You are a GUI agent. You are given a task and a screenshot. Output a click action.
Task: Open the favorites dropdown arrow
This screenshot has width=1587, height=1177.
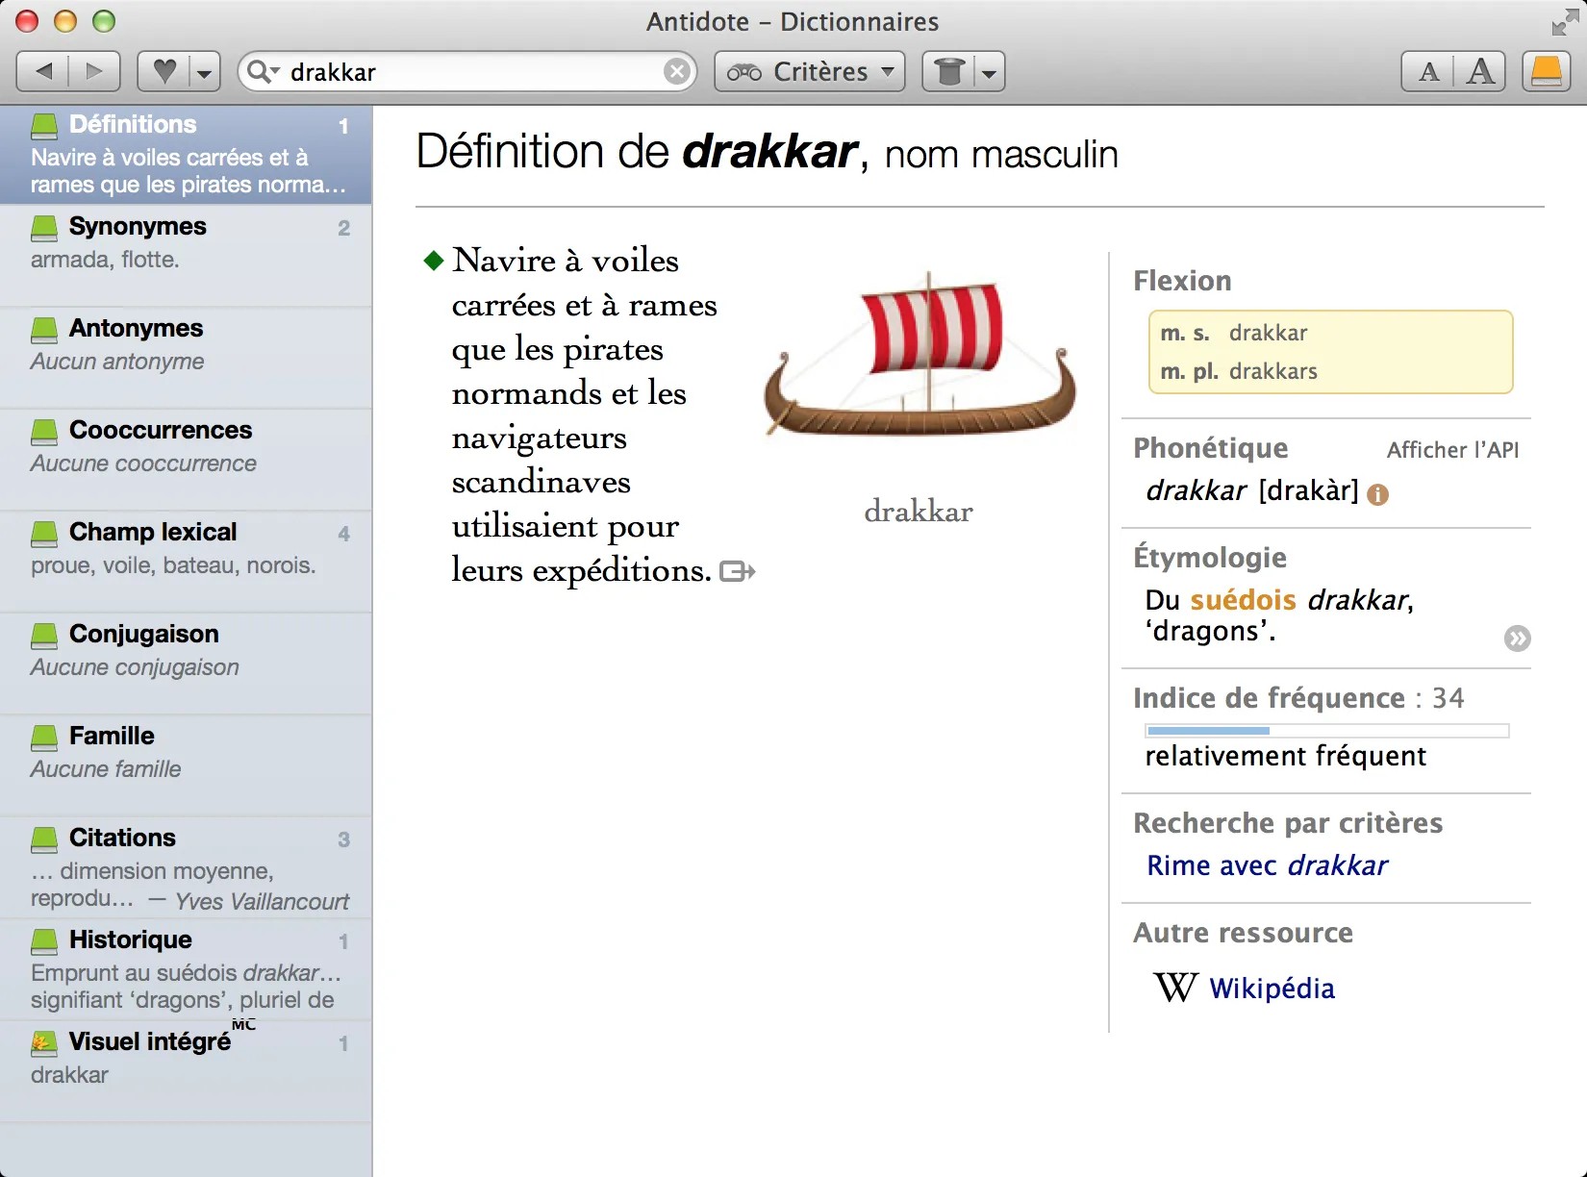[x=204, y=71]
